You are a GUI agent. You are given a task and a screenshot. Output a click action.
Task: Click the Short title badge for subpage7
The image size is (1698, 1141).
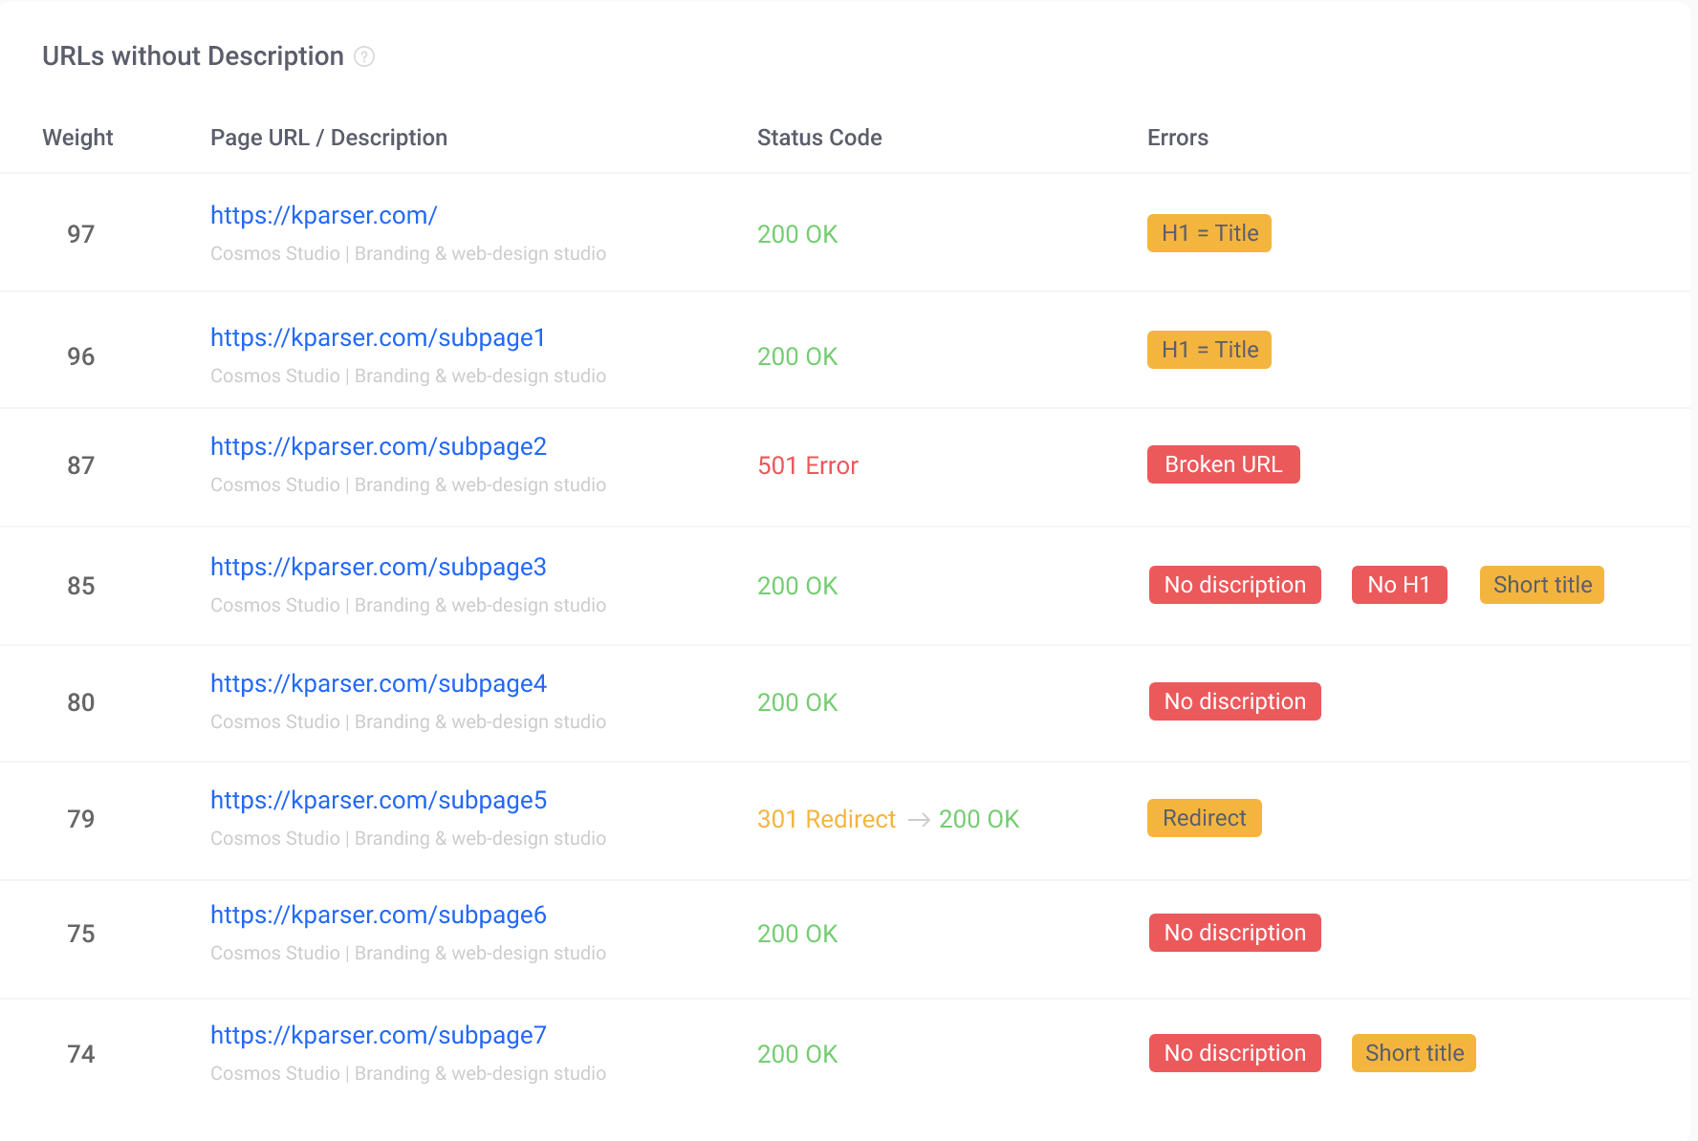click(x=1413, y=1053)
